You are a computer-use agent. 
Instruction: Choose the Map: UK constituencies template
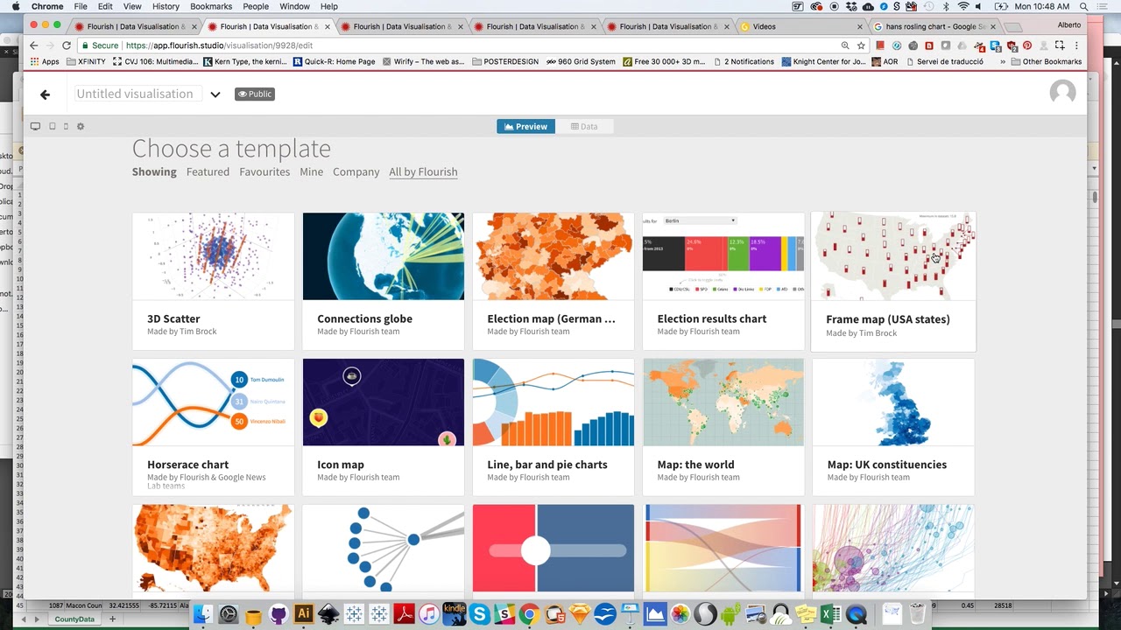coord(893,427)
